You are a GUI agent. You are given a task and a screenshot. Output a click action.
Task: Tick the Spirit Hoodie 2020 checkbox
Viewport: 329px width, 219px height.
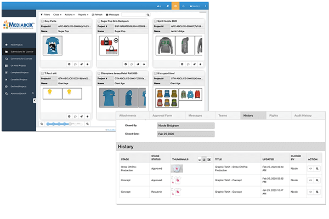coord(154,20)
